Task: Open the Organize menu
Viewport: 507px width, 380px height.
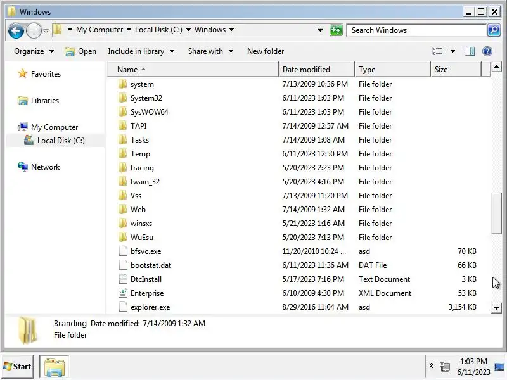Action: coord(34,51)
